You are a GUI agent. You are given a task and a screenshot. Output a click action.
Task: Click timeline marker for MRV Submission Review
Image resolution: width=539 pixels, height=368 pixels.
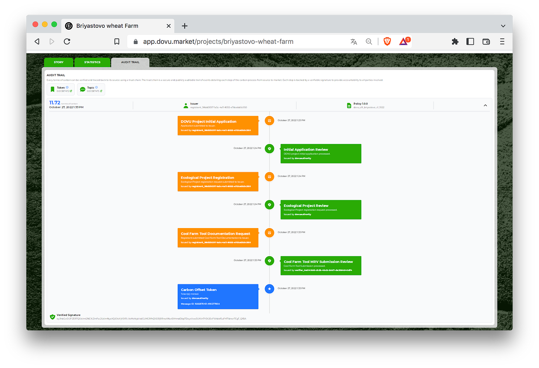click(x=269, y=261)
